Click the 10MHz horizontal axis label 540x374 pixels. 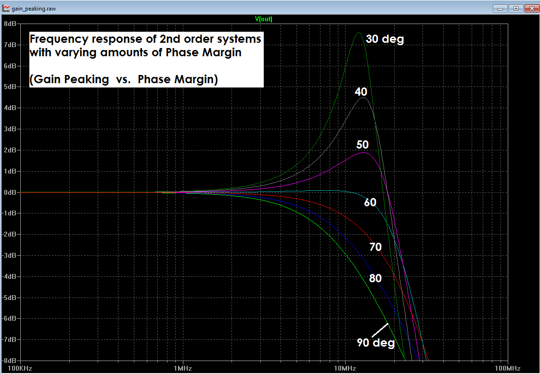[345, 369]
